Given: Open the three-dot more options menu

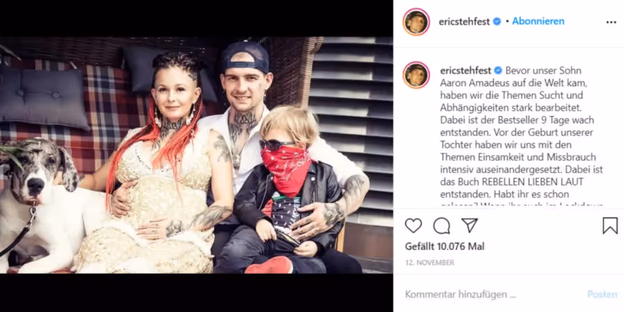Looking at the screenshot, I should (612, 22).
